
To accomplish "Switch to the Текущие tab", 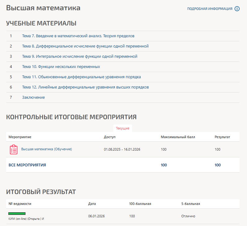I will tap(123, 128).
